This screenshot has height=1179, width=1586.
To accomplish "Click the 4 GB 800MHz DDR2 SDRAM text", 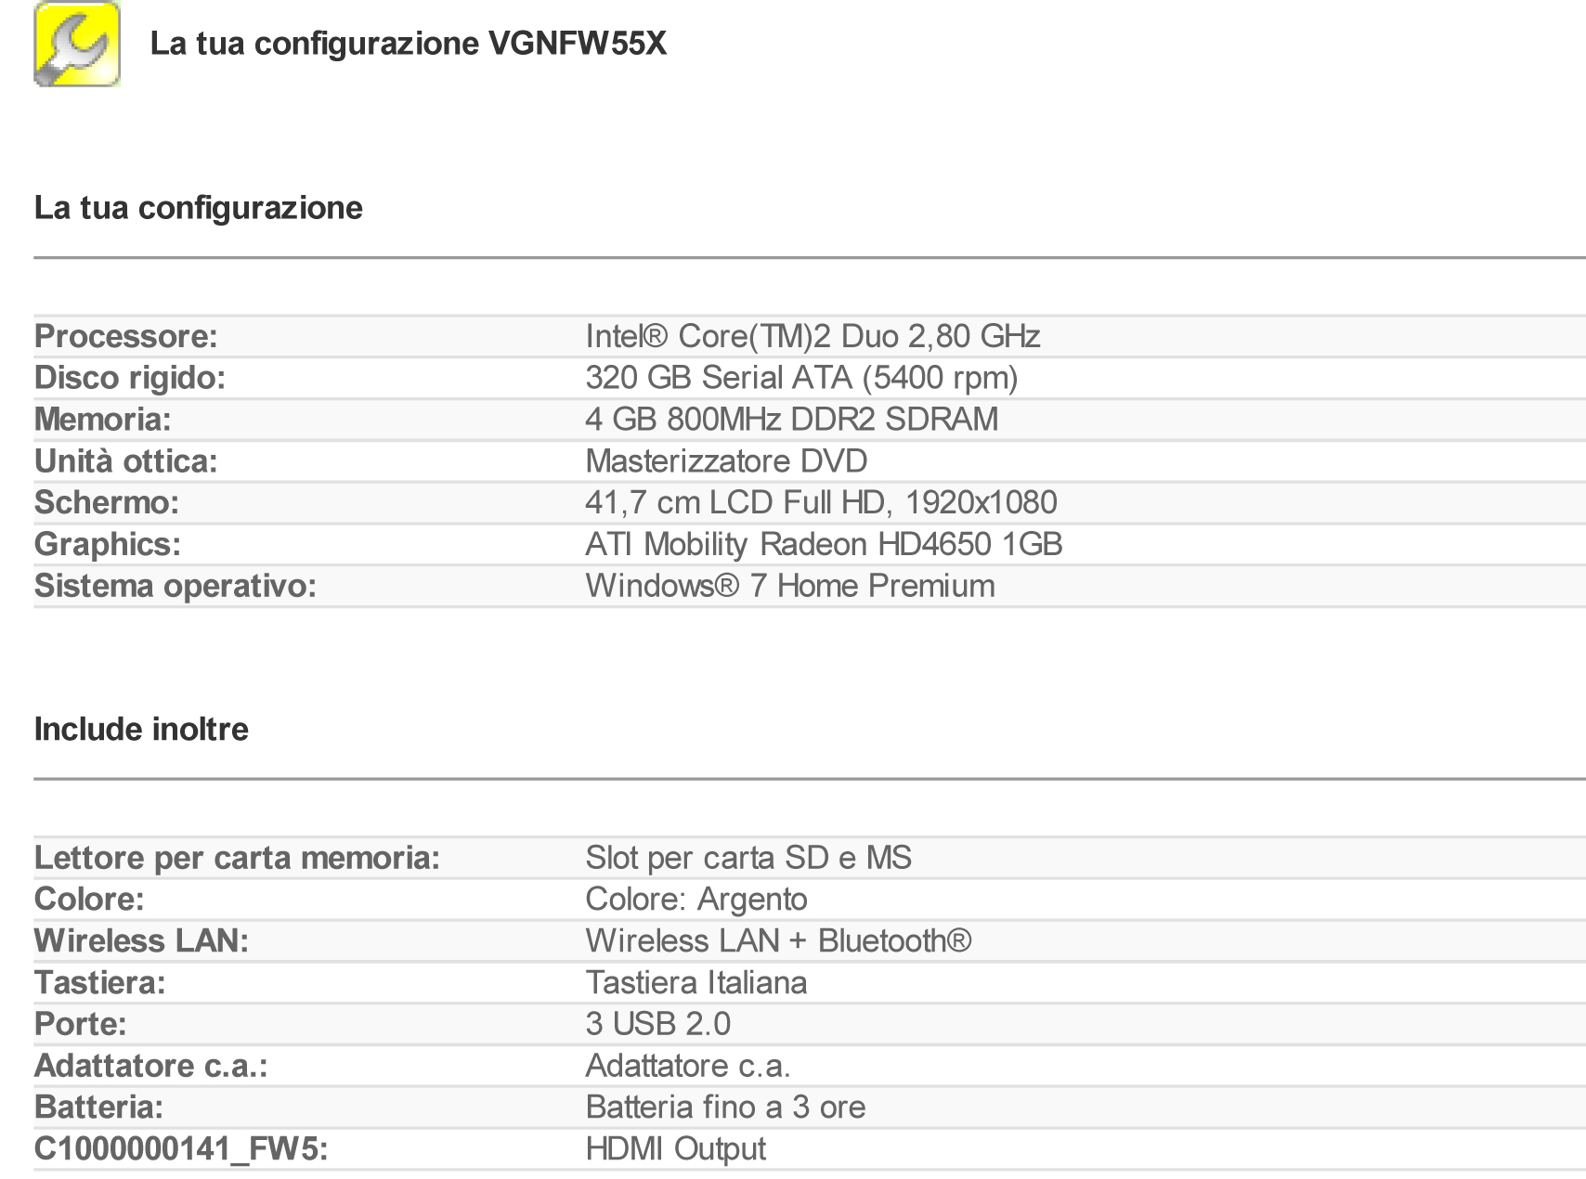I will 791,420.
